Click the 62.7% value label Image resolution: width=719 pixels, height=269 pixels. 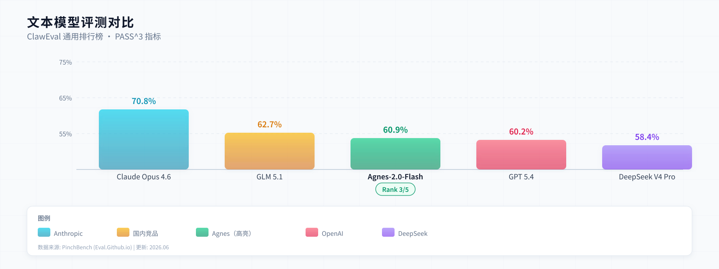[270, 125]
